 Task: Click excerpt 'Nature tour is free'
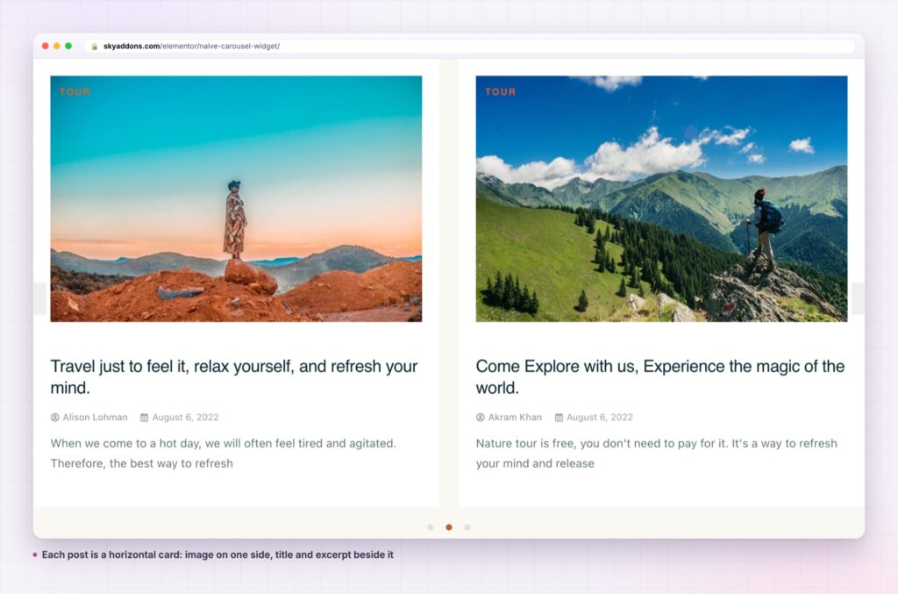[x=656, y=453]
